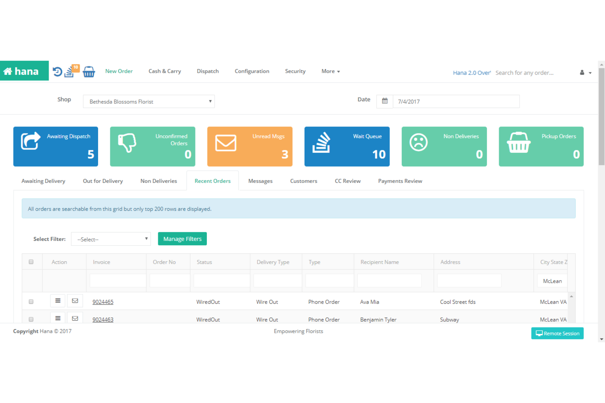The height and width of the screenshot is (403, 605).
Task: Open action menu for invoice 9024465
Action: [x=58, y=301]
